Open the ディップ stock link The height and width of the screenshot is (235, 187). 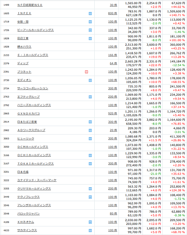coord(23,63)
